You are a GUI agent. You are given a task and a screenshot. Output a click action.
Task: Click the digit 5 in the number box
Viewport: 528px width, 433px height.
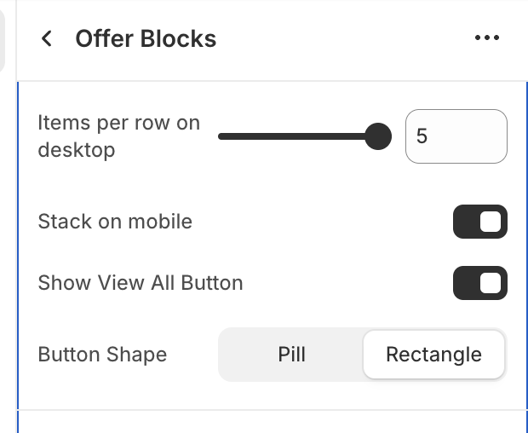[x=422, y=136]
